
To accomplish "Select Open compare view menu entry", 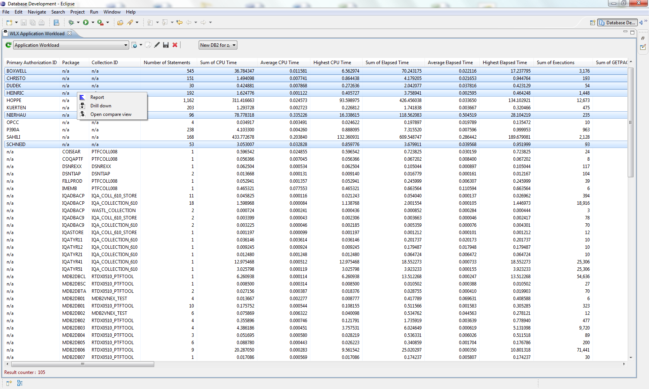I will 111,114.
